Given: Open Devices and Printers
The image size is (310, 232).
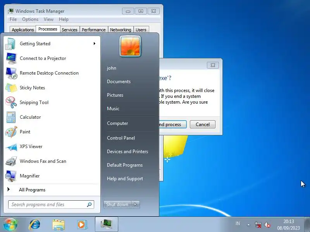Looking at the screenshot, I should click(x=127, y=152).
